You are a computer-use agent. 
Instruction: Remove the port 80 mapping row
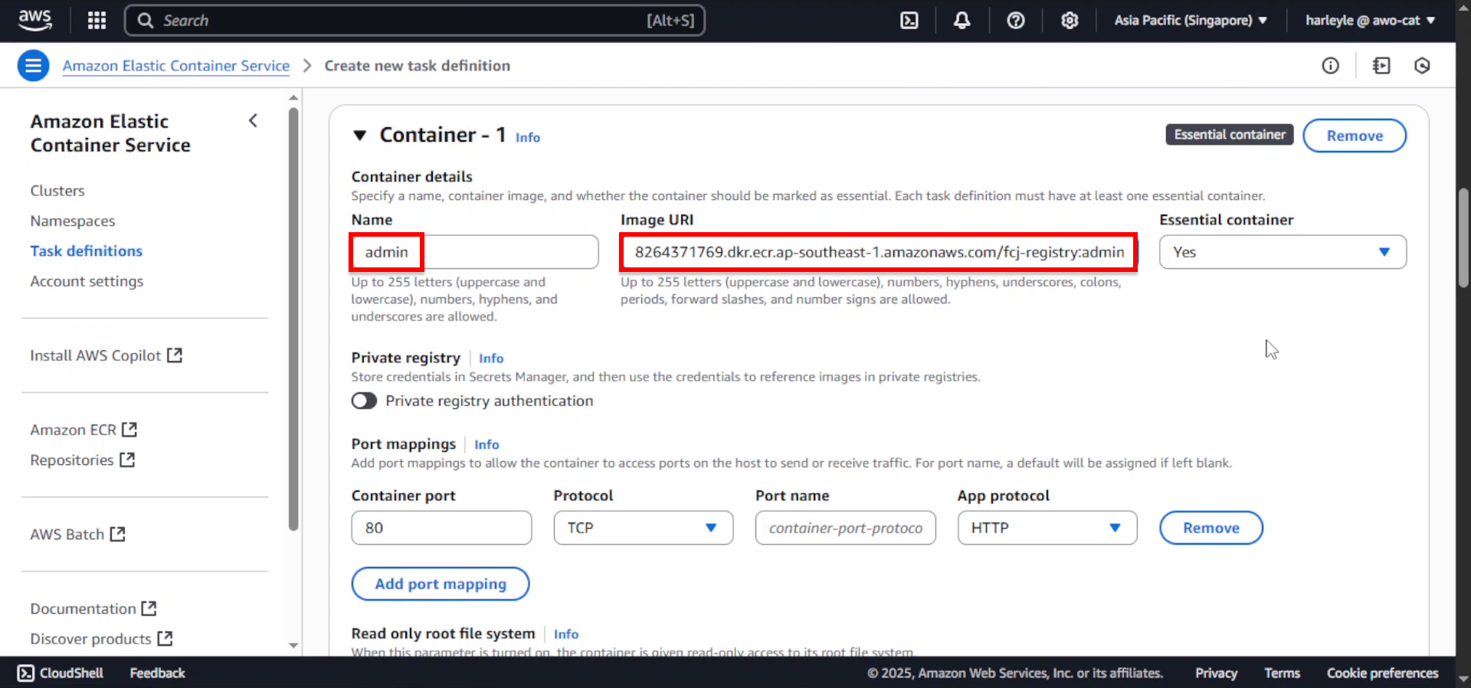(x=1211, y=528)
